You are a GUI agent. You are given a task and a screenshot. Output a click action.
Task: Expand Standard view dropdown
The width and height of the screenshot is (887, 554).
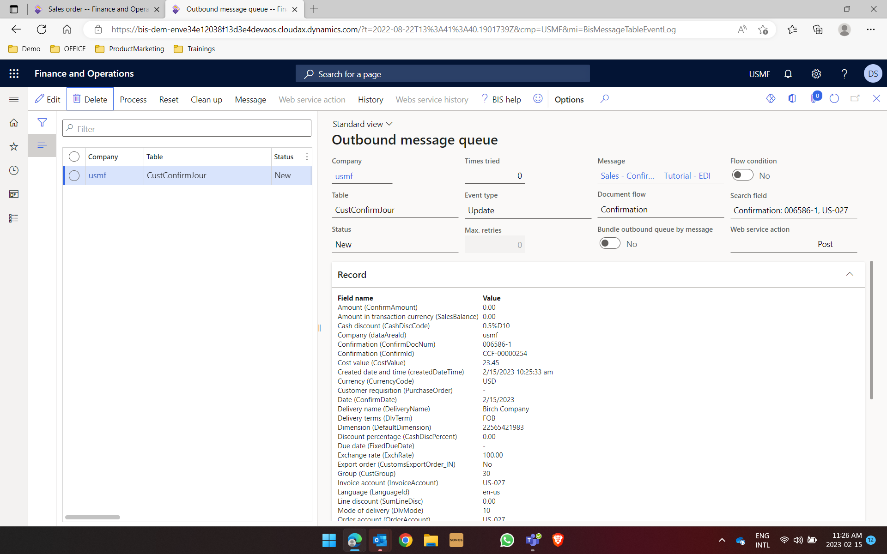pos(363,124)
